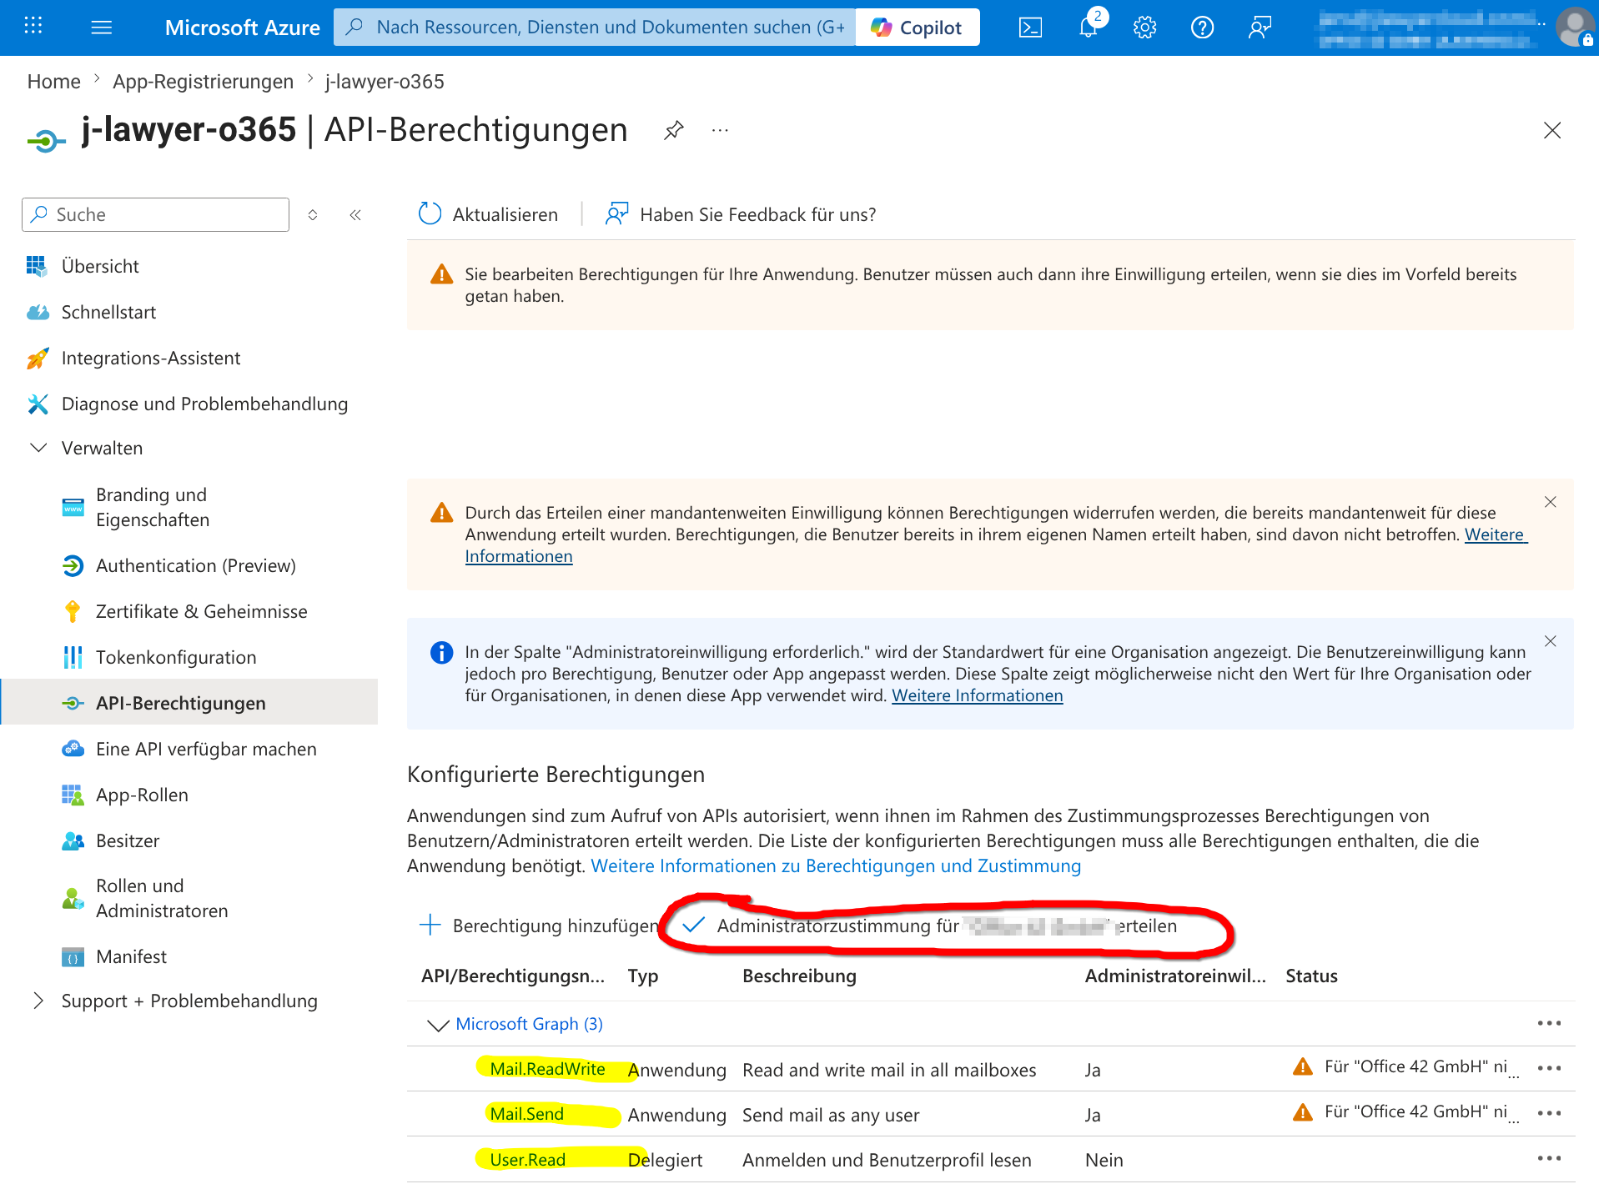This screenshot has width=1599, height=1204.
Task: Open ellipsis menu for User.Read row
Action: pos(1550,1159)
